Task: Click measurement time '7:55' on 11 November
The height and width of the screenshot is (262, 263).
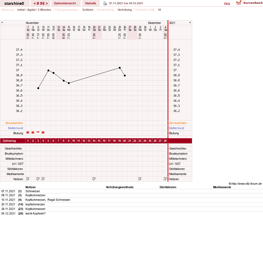Action: pos(48,36)
